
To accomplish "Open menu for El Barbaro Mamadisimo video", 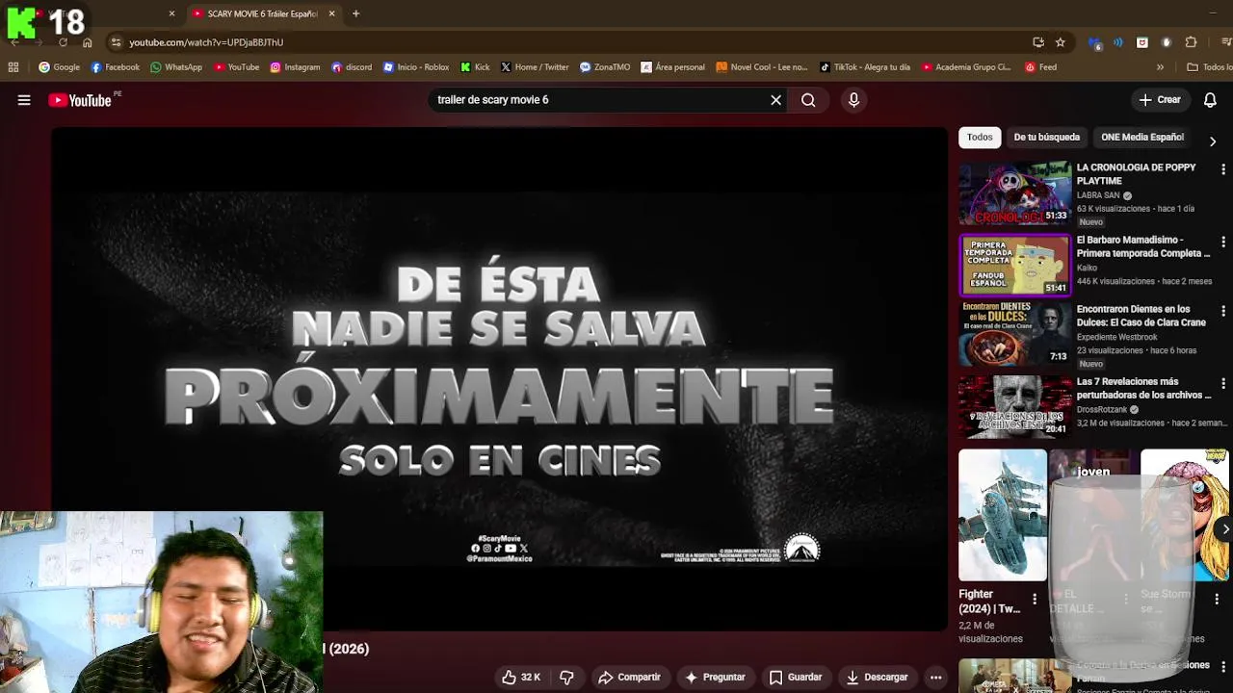I will (x=1223, y=242).
